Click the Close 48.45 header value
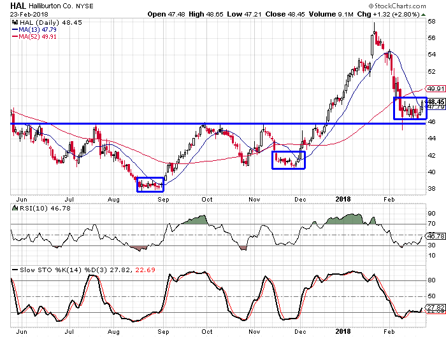446x337 pixels. tap(285, 14)
